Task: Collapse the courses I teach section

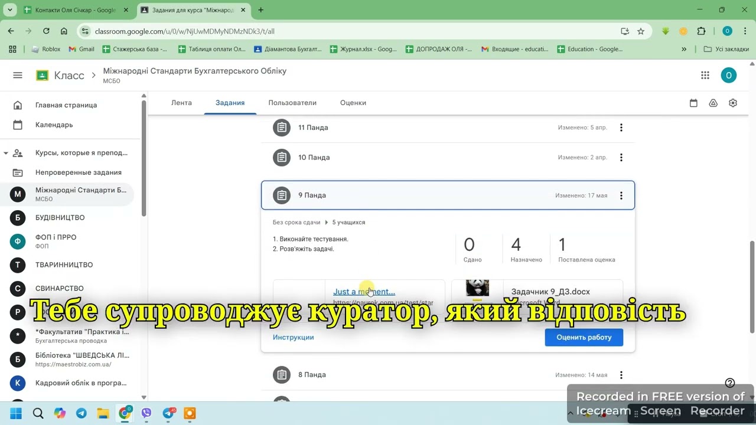Action: click(x=6, y=153)
